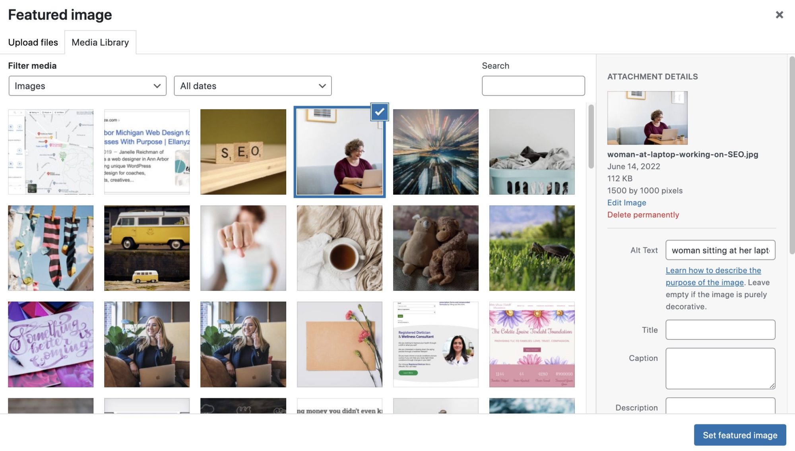Viewport: 795px width, 451px height.
Task: Select the woman-at-laptop-working-on-SEO image
Action: point(340,151)
